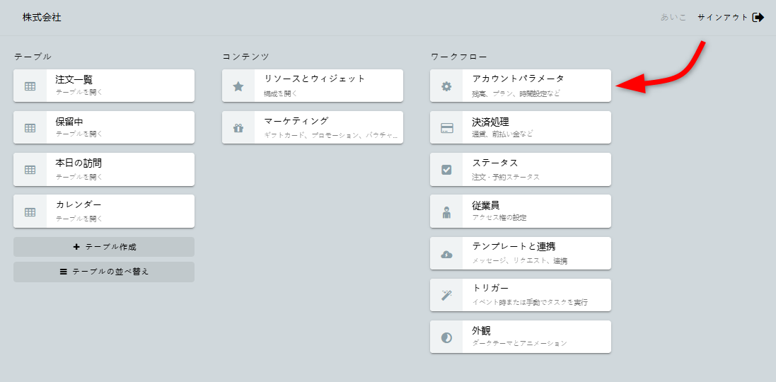Open the カレンダー table entry
This screenshot has width=776, height=382.
104,211
